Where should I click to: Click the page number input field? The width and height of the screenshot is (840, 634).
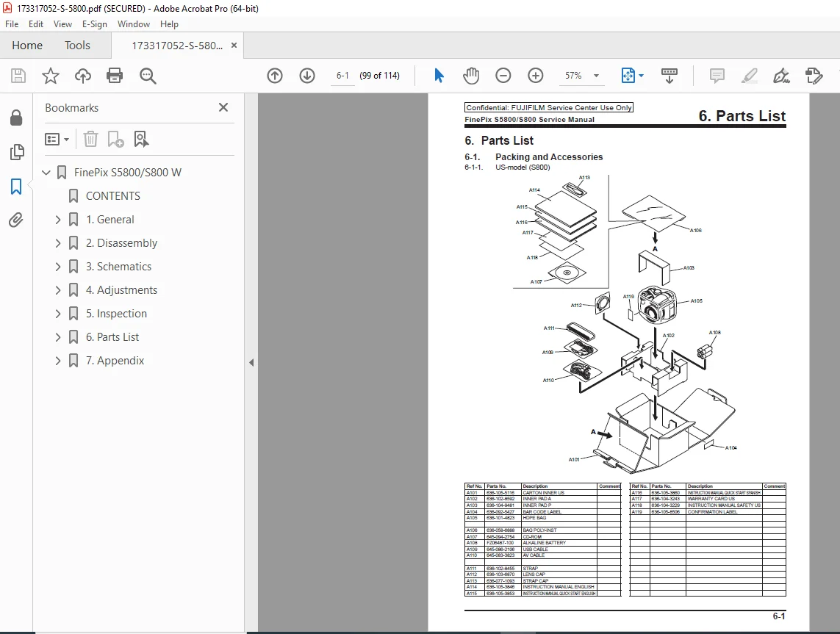click(x=342, y=76)
